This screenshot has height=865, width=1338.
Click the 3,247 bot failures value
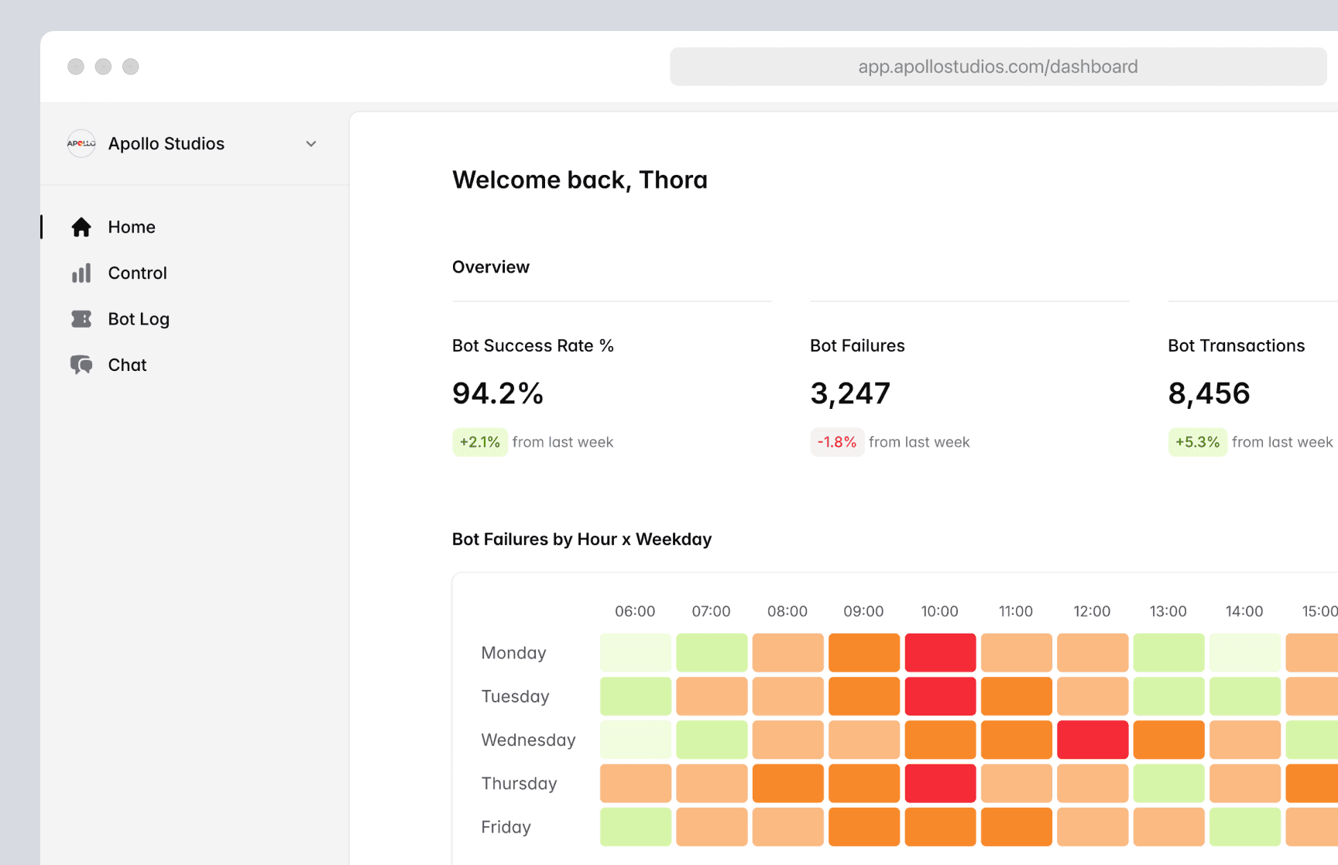click(x=850, y=393)
